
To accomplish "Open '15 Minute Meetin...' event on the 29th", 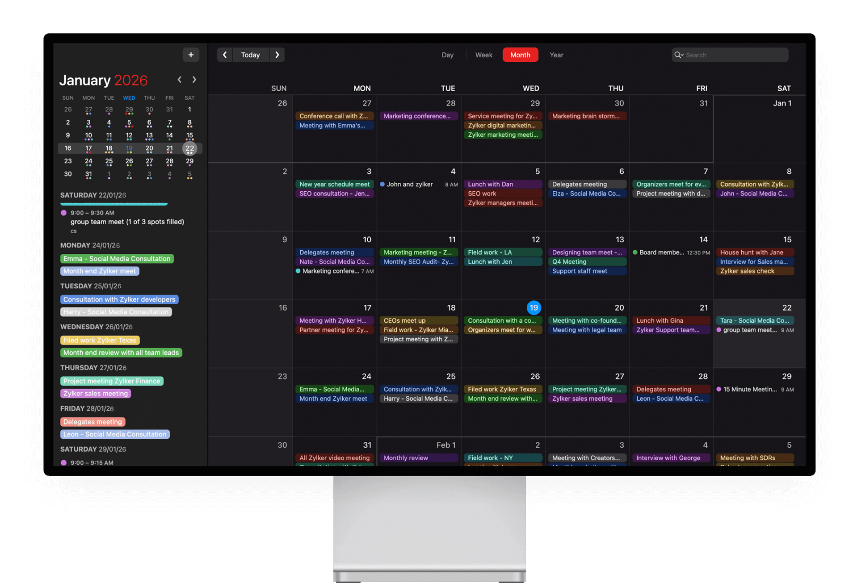I will [755, 390].
